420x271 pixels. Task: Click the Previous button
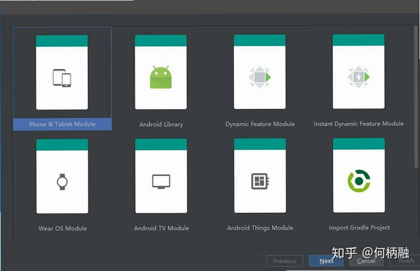click(x=285, y=261)
